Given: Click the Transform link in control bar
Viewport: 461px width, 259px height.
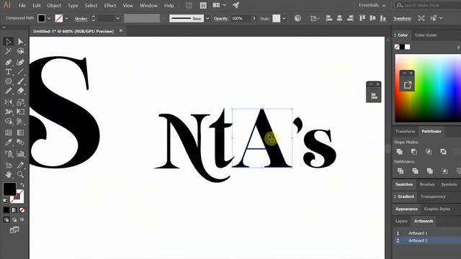Looking at the screenshot, I should [402, 19].
